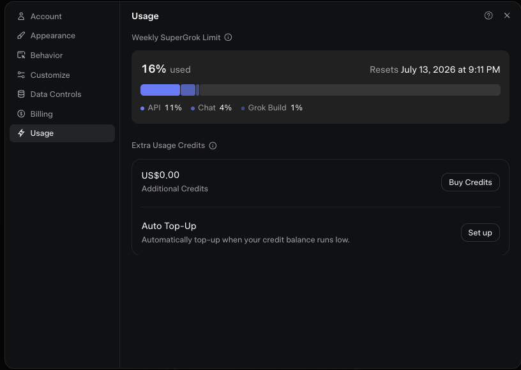Go to Behavior settings
This screenshot has height=370, width=521.
(62, 55)
